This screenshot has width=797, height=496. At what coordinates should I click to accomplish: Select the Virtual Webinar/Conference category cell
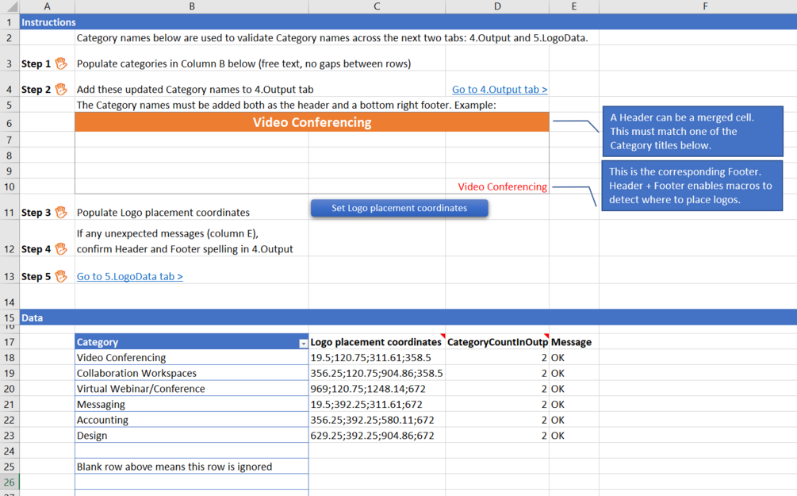pyautogui.click(x=192, y=389)
